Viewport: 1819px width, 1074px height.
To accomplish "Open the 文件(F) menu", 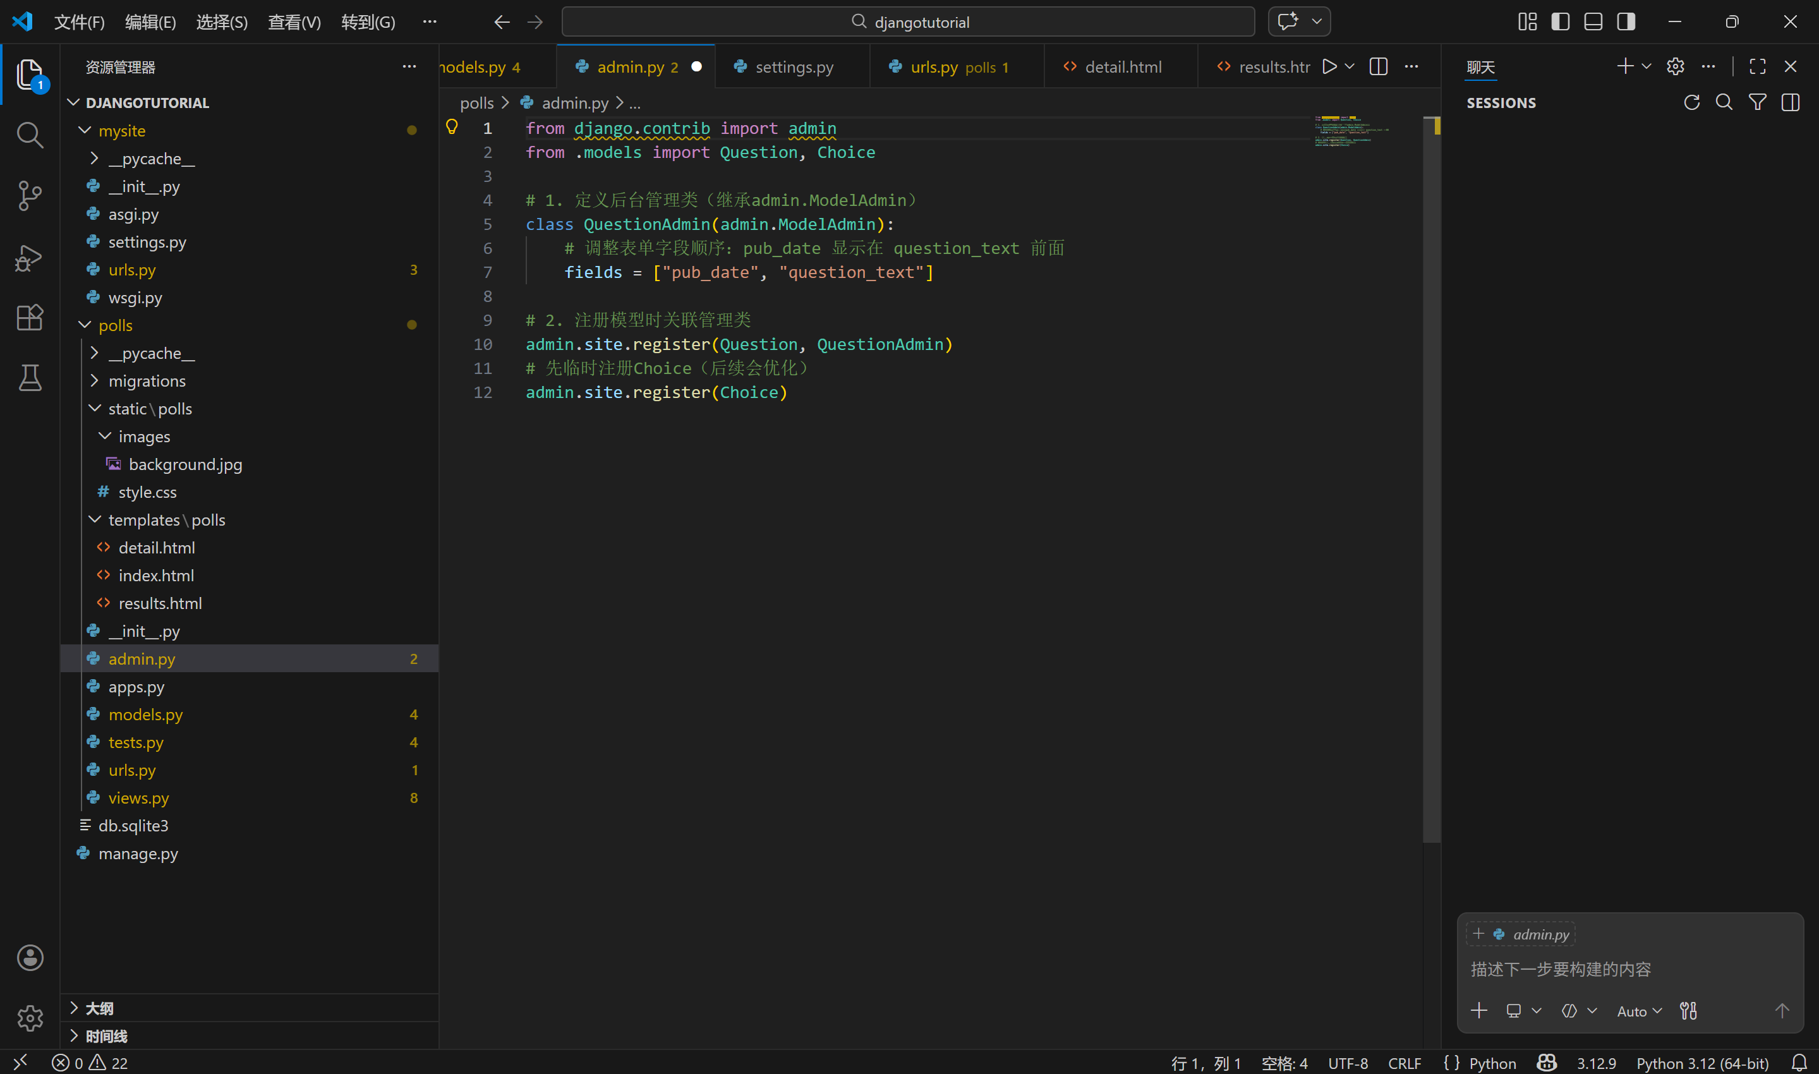I will point(79,21).
